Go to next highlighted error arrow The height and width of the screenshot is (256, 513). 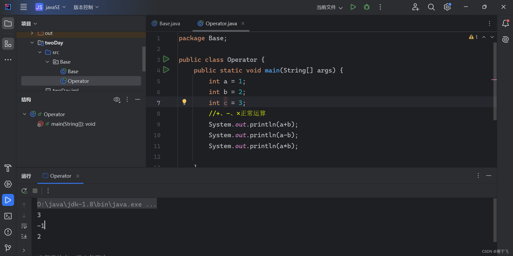tap(492, 37)
